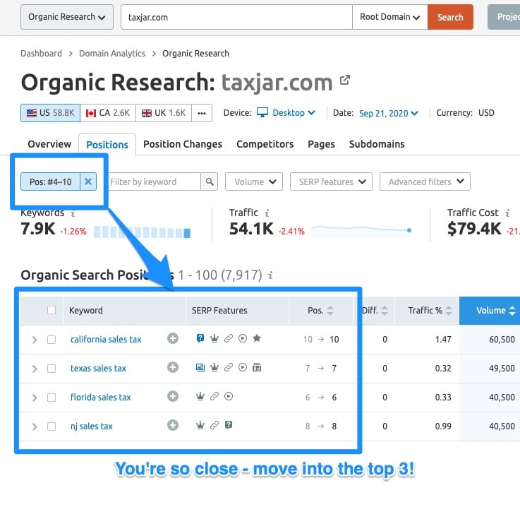
Task: Show more country databases ellipsis button
Action: [202, 113]
